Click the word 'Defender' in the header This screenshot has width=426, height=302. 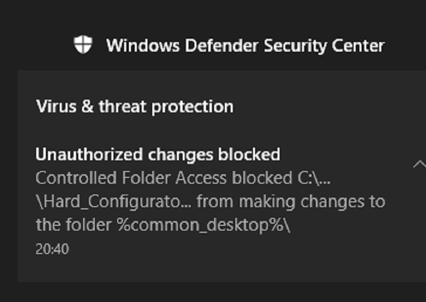211,45
